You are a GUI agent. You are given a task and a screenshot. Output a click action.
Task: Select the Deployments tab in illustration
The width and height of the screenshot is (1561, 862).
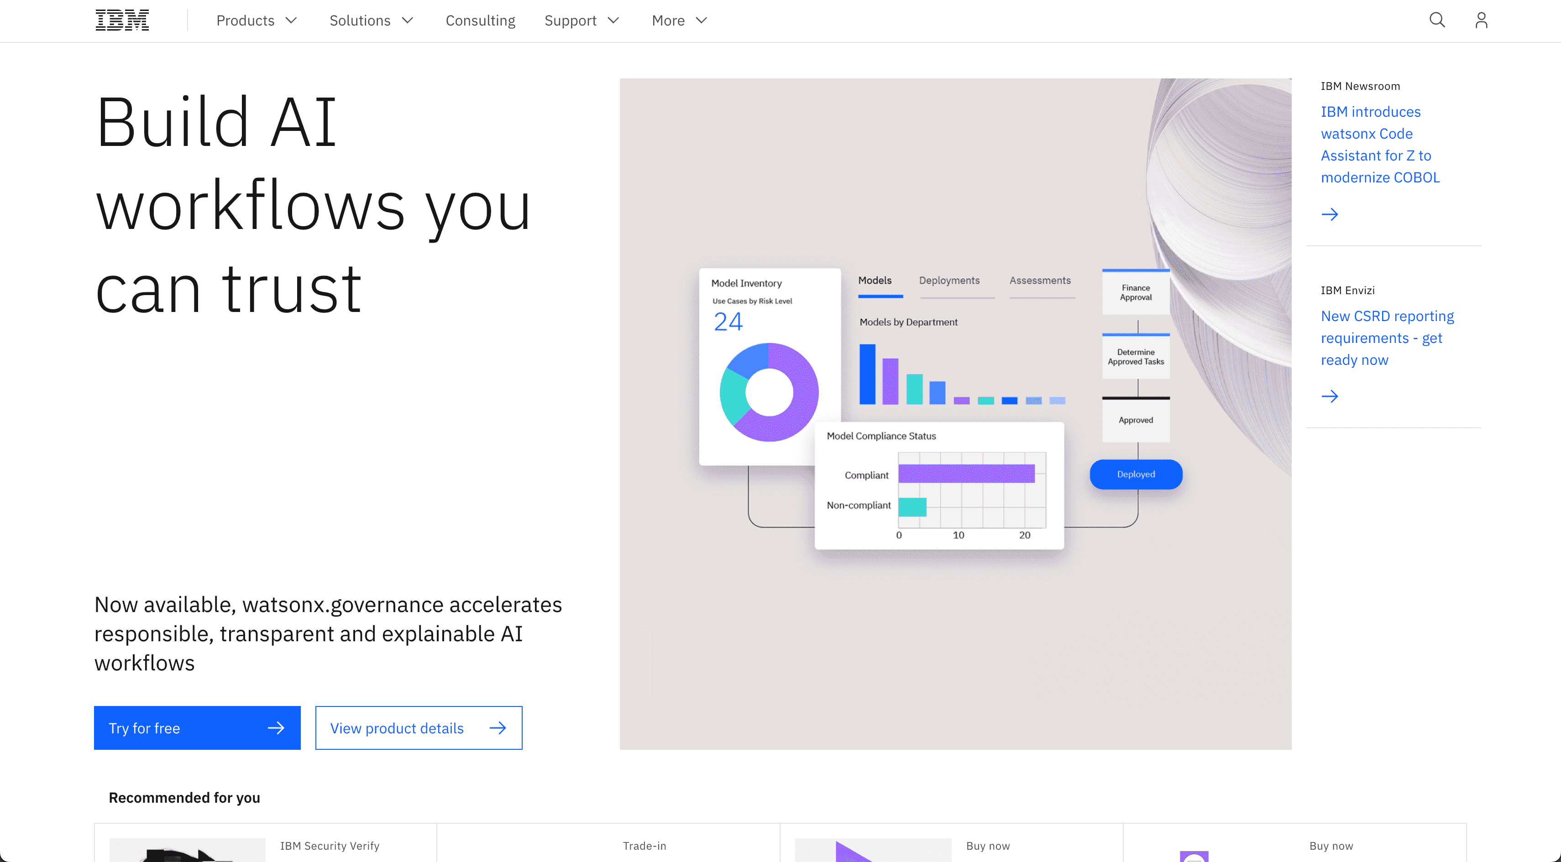949,280
